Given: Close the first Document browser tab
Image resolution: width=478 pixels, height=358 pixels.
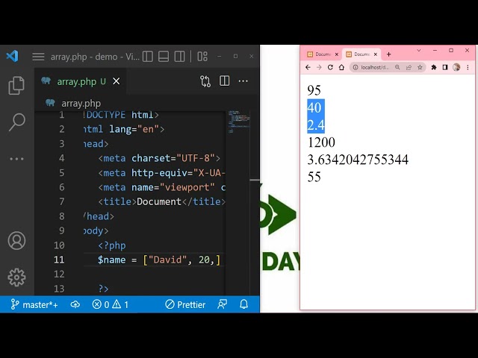Looking at the screenshot, I should click(x=337, y=54).
